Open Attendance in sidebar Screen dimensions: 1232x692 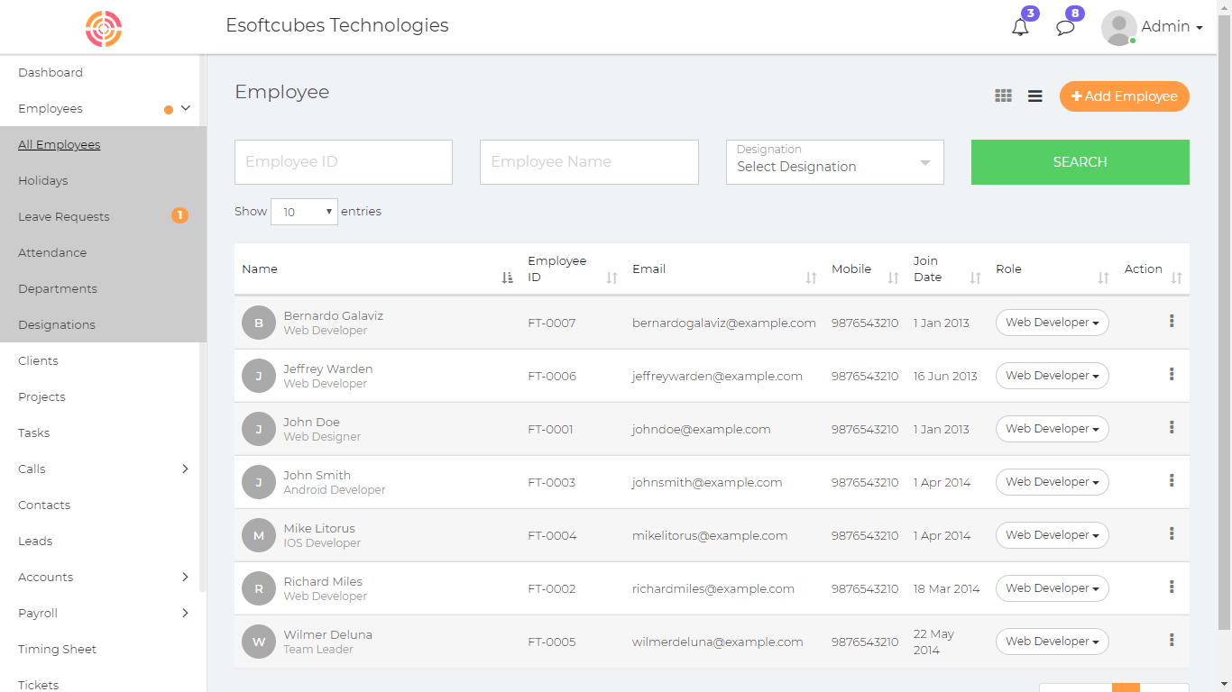52,252
